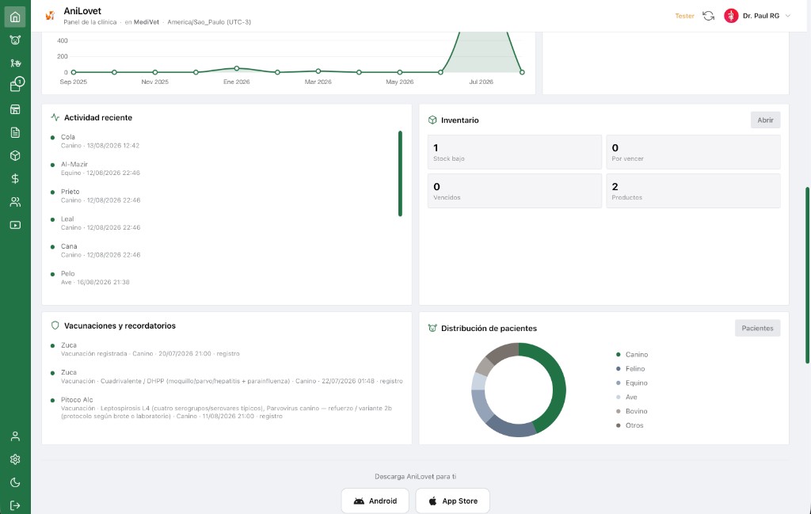Open the Patients pet-face sidebar icon
Image resolution: width=811 pixels, height=514 pixels.
coord(15,40)
